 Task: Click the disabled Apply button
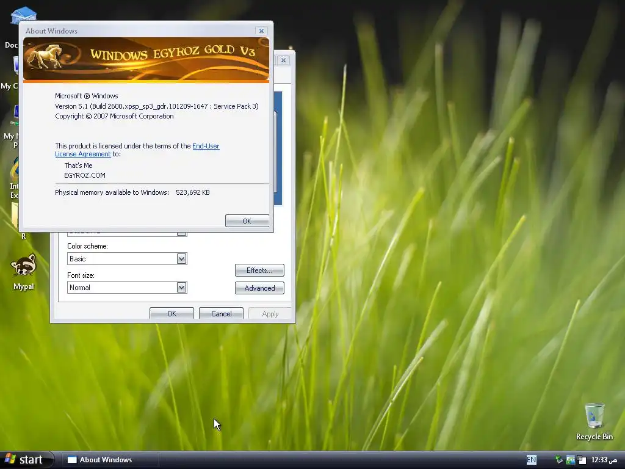click(x=270, y=313)
